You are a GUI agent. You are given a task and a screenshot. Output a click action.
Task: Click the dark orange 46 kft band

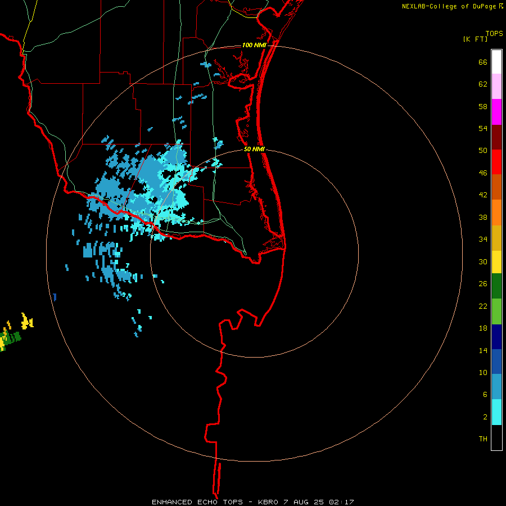[x=496, y=187]
